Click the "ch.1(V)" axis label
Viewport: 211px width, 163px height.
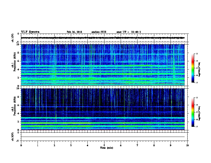pos(13,38)
